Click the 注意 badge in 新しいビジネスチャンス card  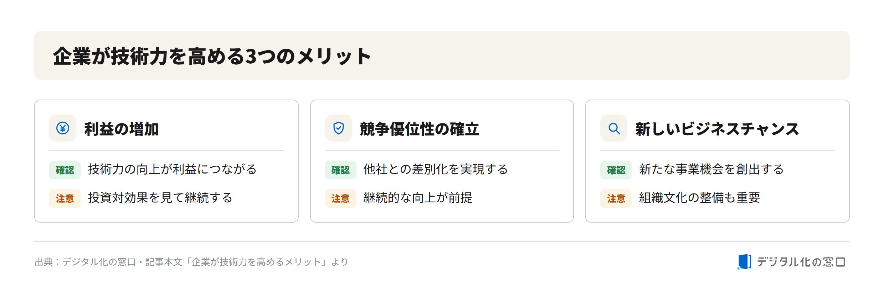[616, 198]
